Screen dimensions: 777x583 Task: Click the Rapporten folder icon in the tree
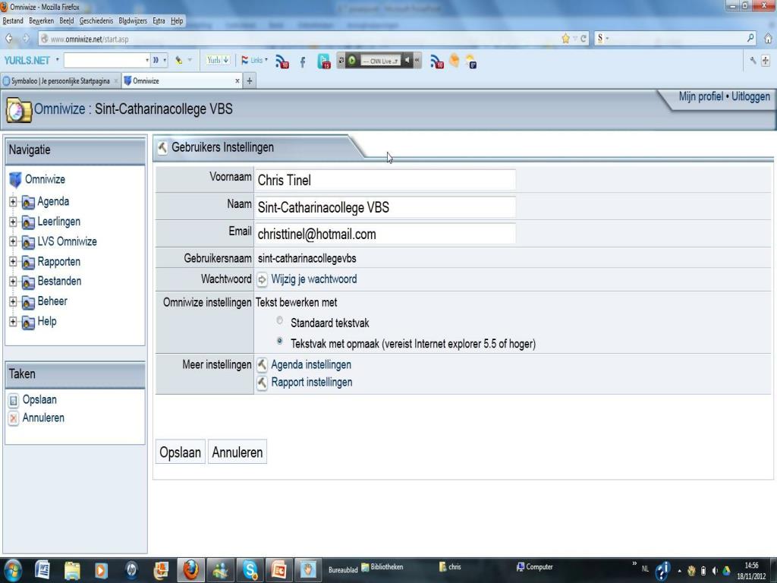tap(28, 262)
